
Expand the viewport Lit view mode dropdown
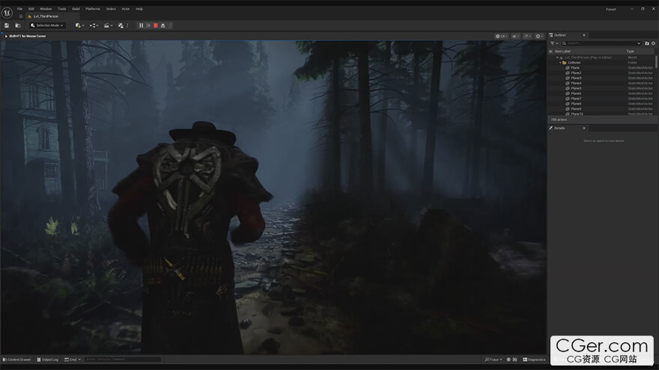tap(502, 36)
